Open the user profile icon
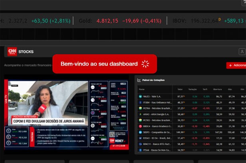 pyautogui.click(x=242, y=52)
